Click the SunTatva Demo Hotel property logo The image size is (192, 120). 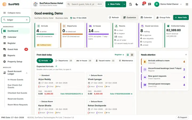tap(35, 4)
